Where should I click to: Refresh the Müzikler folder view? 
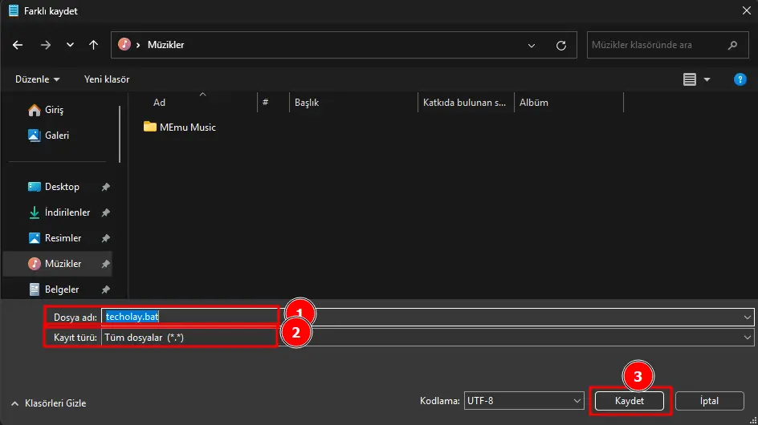(x=560, y=46)
